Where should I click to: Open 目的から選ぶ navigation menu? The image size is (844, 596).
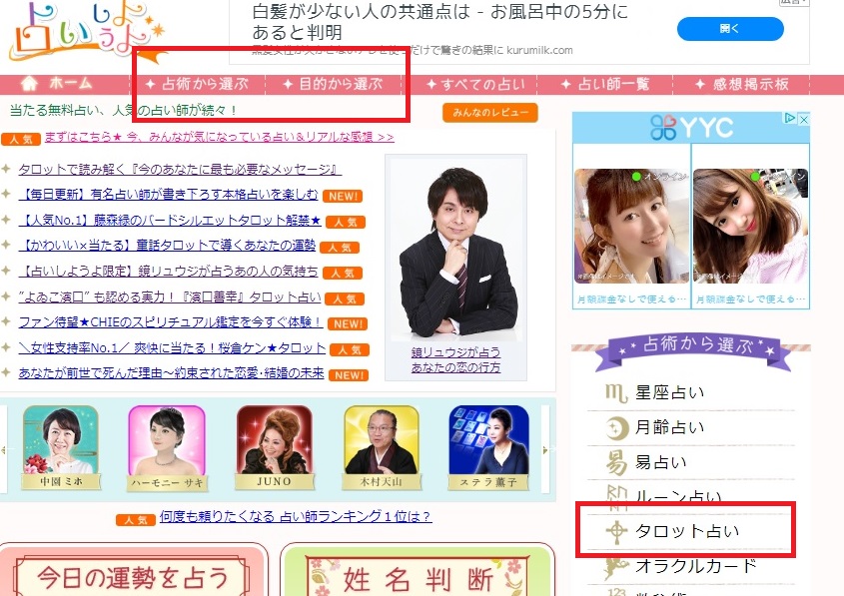(x=333, y=84)
